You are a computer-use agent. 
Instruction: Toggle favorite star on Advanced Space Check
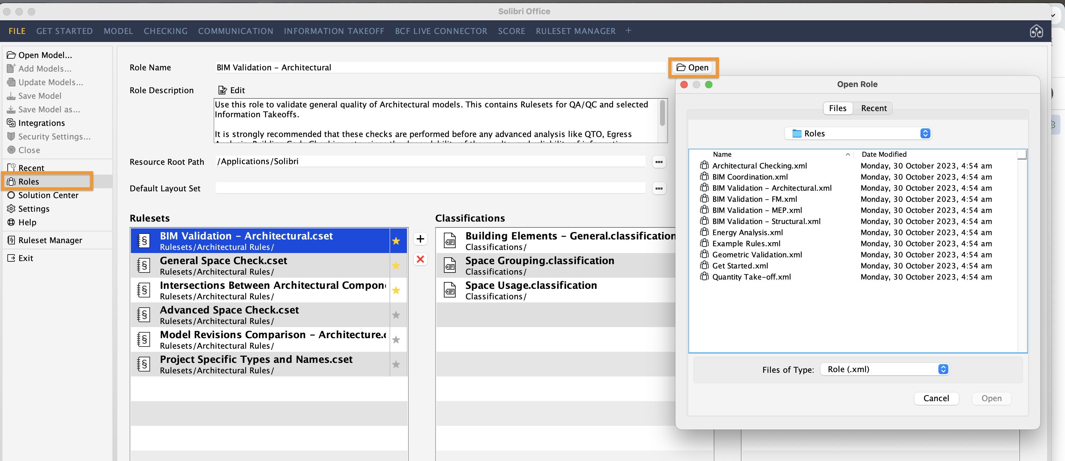coord(396,314)
